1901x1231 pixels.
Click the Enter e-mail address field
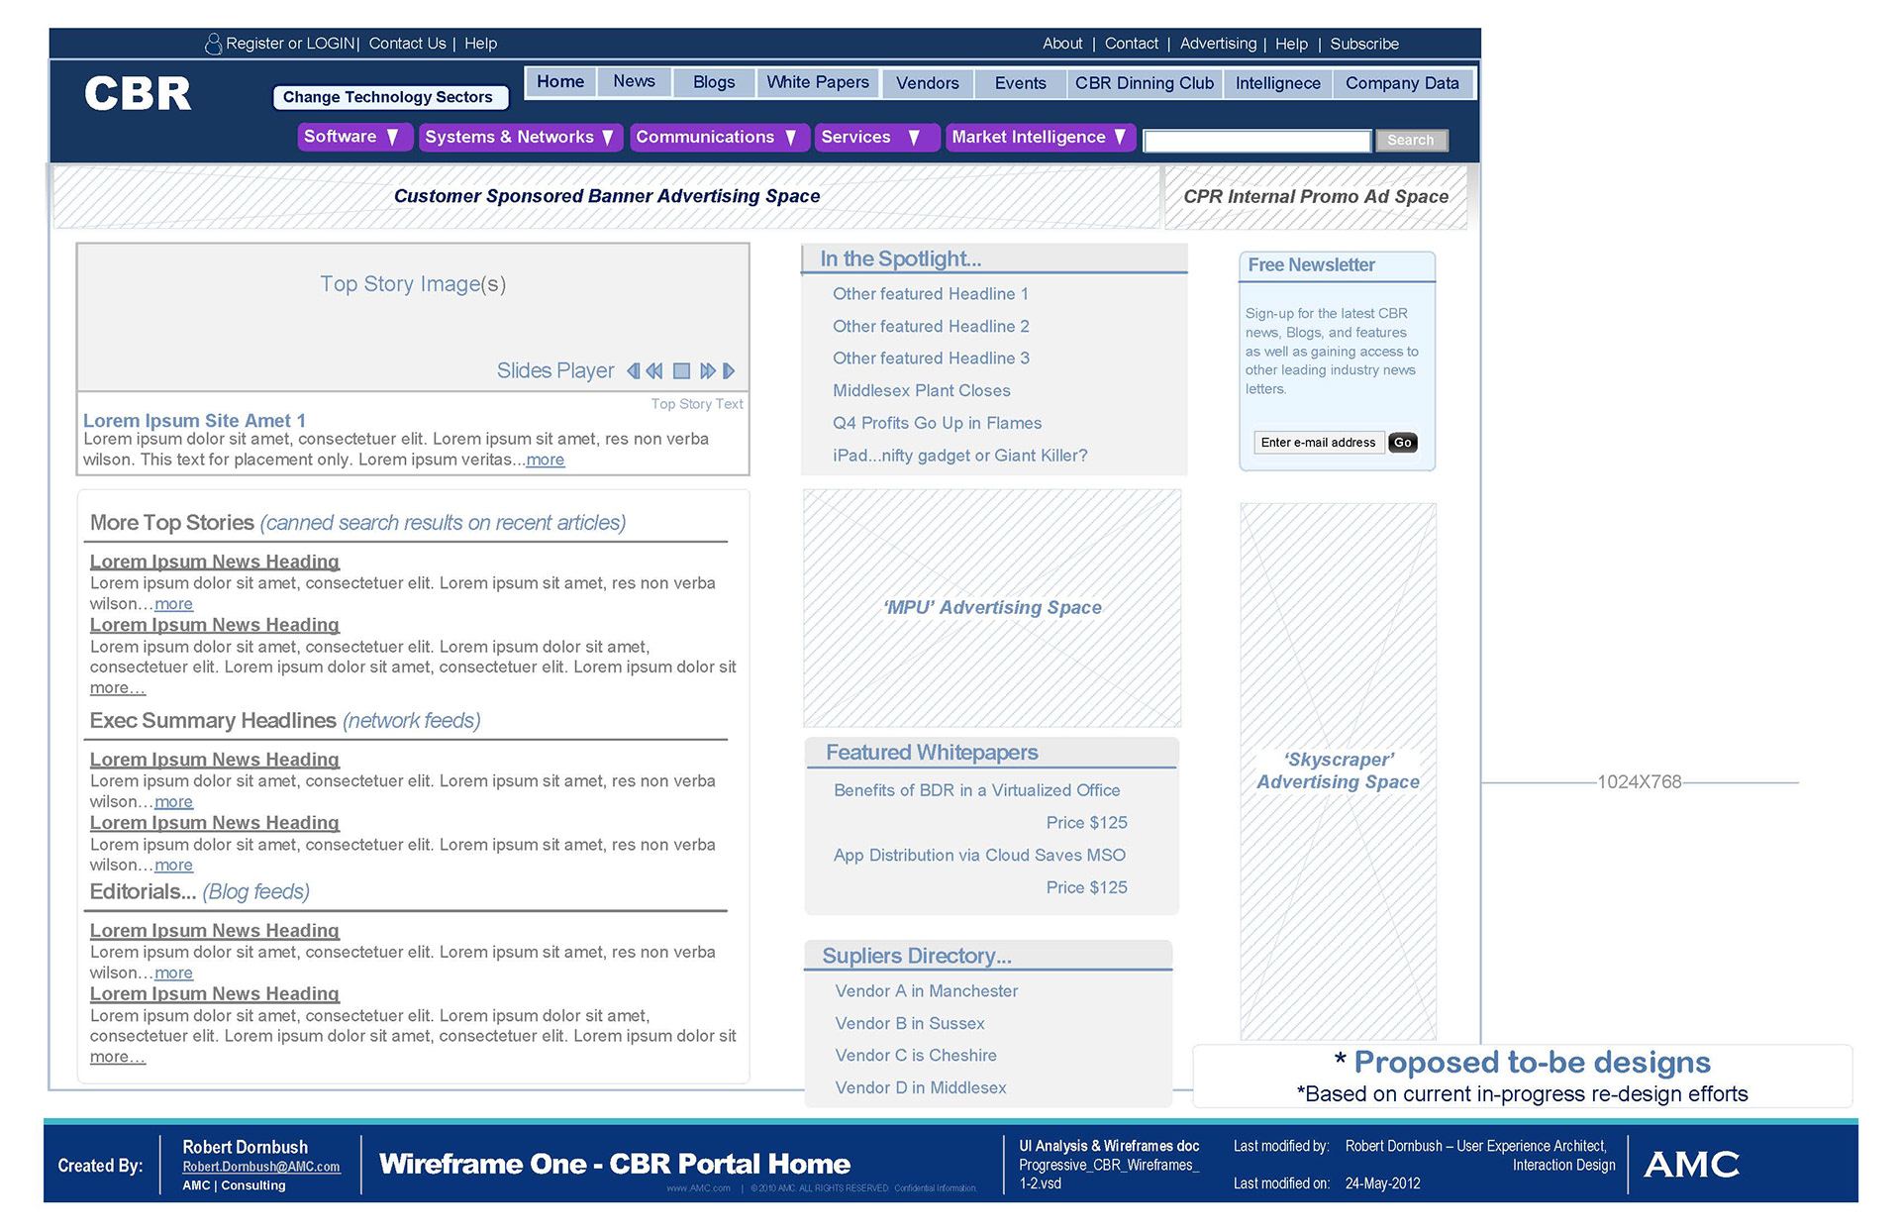coord(1318,443)
